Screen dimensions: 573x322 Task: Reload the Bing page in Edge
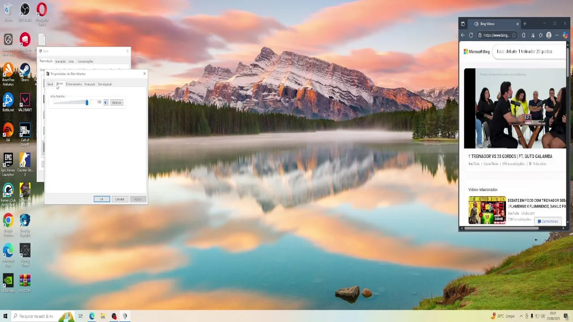pos(471,35)
